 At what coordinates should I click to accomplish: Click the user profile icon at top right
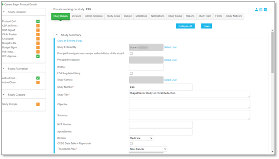pos(257,10)
